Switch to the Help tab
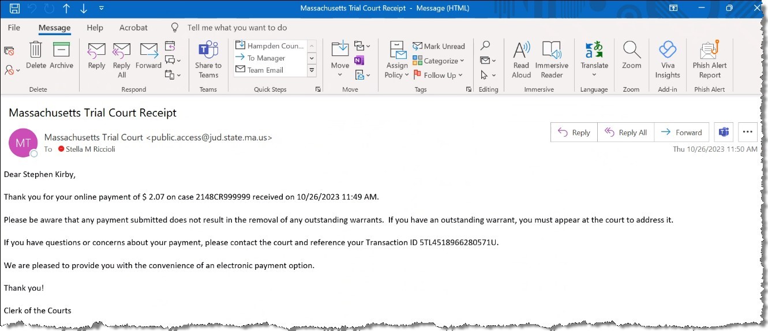The height and width of the screenshot is (331, 768). coord(95,28)
